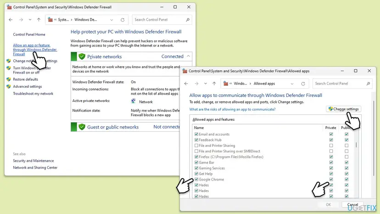Click the OK button in Allowed apps

click(x=329, y=204)
